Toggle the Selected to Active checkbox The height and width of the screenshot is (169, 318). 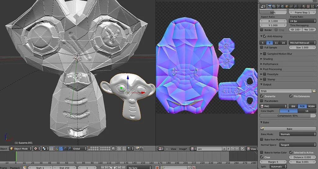pos(291,152)
